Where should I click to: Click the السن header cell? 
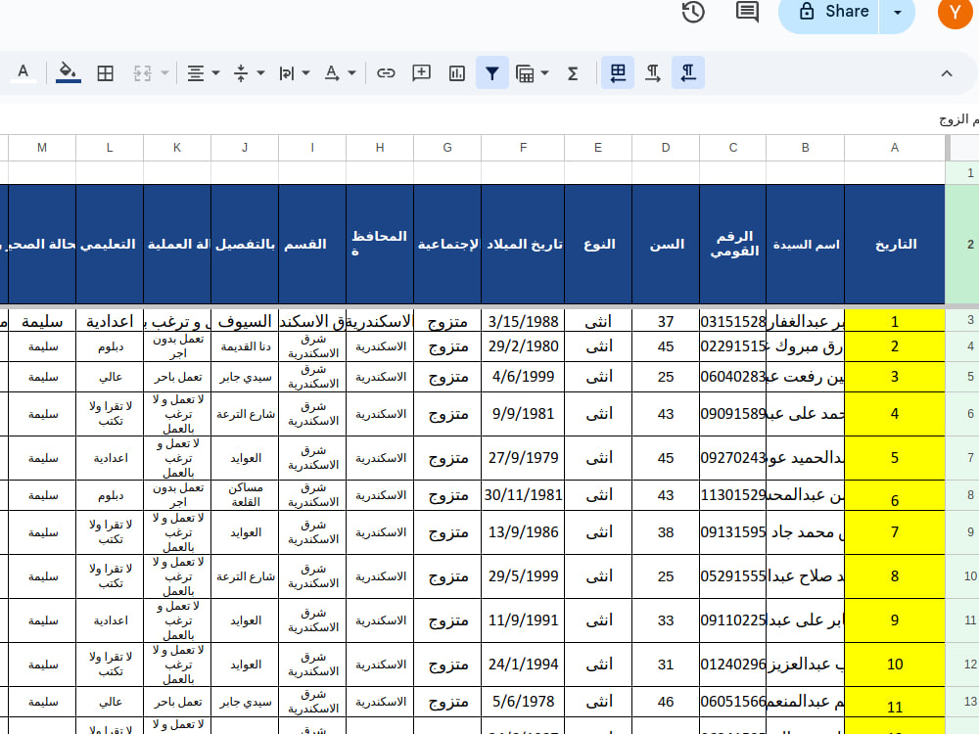click(666, 244)
